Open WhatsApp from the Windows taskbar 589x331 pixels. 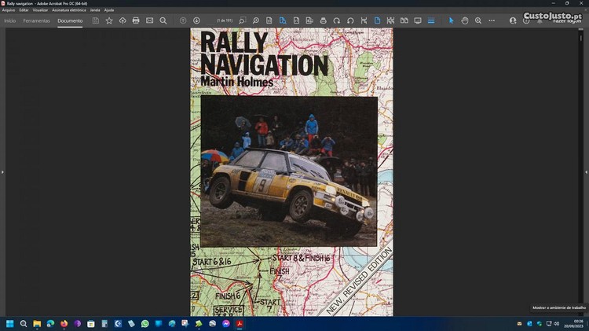point(145,323)
